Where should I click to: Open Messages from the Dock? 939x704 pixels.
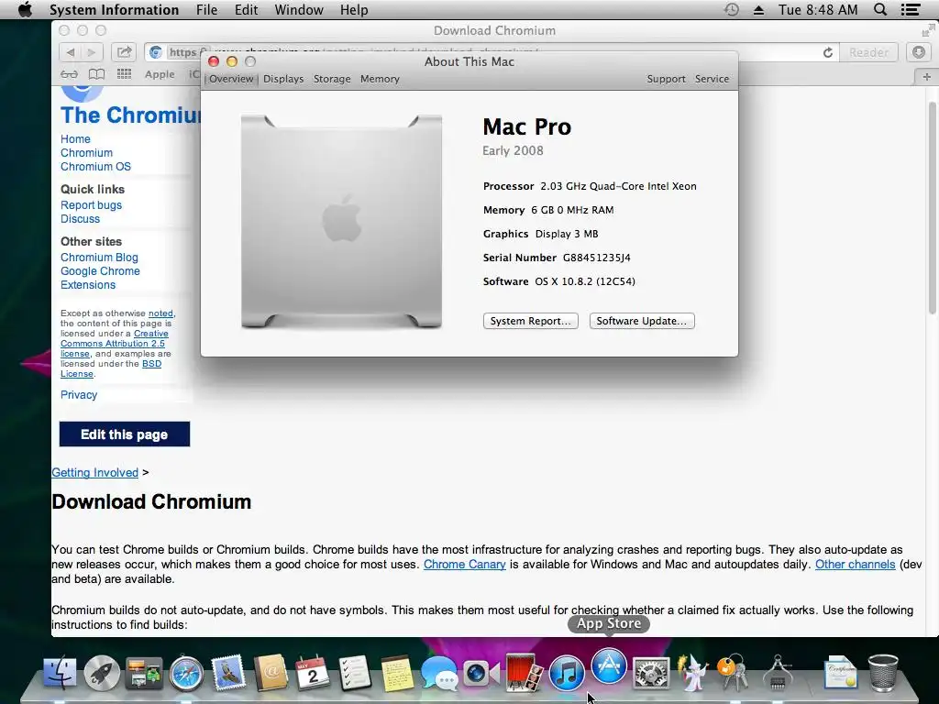click(x=439, y=673)
